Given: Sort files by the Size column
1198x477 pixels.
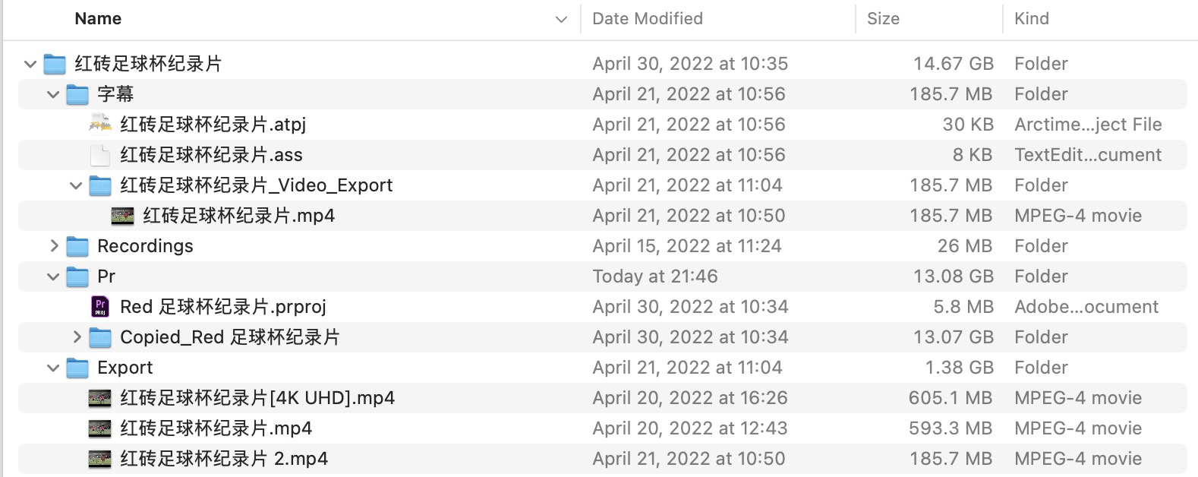Looking at the screenshot, I should [883, 19].
